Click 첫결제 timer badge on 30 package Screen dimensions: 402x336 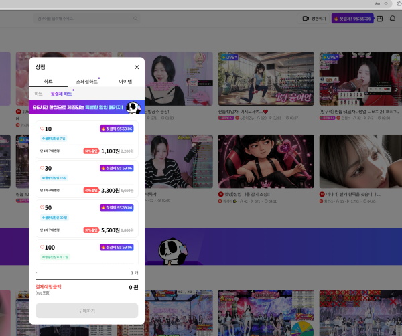tap(117, 168)
